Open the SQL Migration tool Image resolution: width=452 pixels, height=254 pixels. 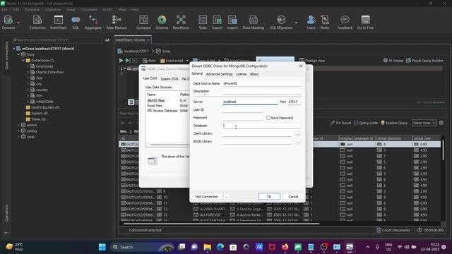click(x=281, y=23)
